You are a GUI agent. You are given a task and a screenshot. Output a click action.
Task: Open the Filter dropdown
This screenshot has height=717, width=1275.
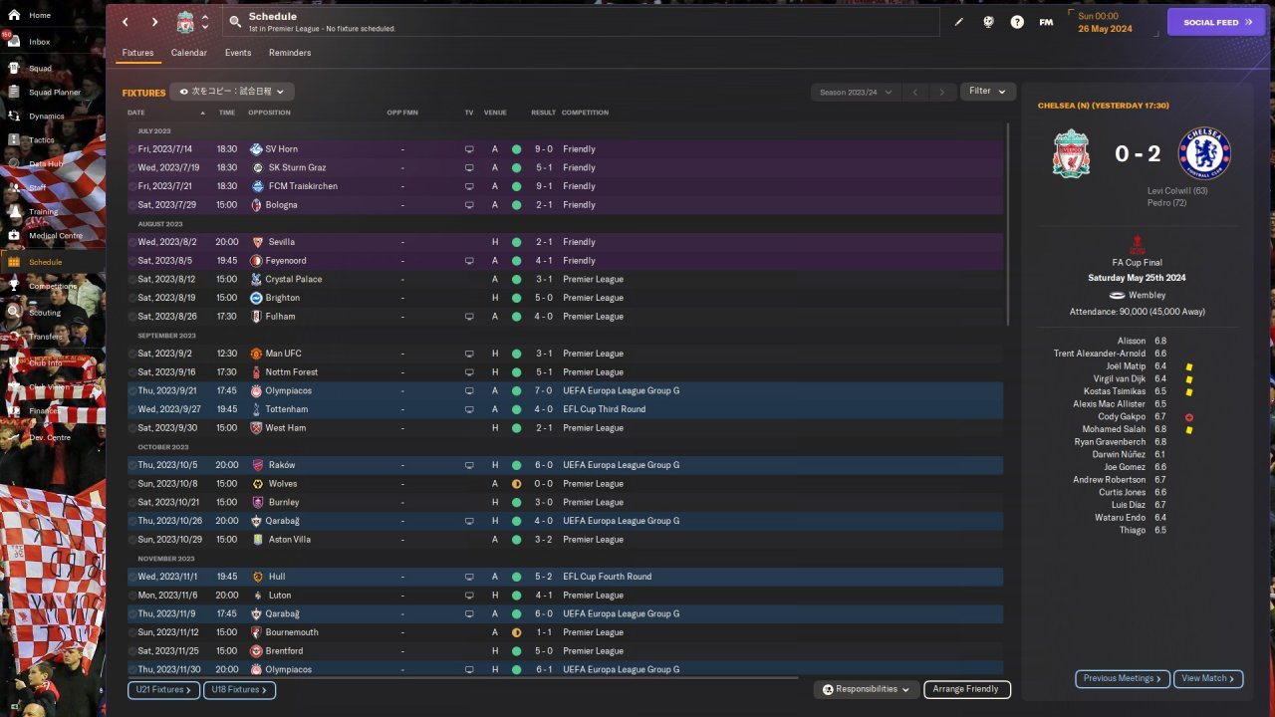pyautogui.click(x=988, y=92)
